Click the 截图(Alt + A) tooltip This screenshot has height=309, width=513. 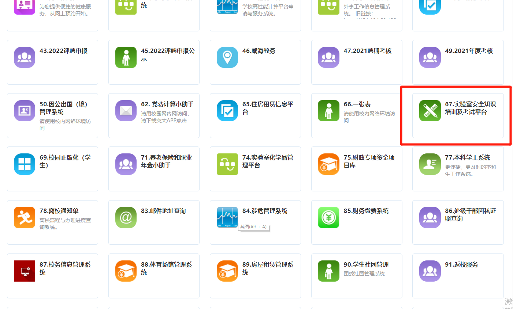[x=253, y=227]
